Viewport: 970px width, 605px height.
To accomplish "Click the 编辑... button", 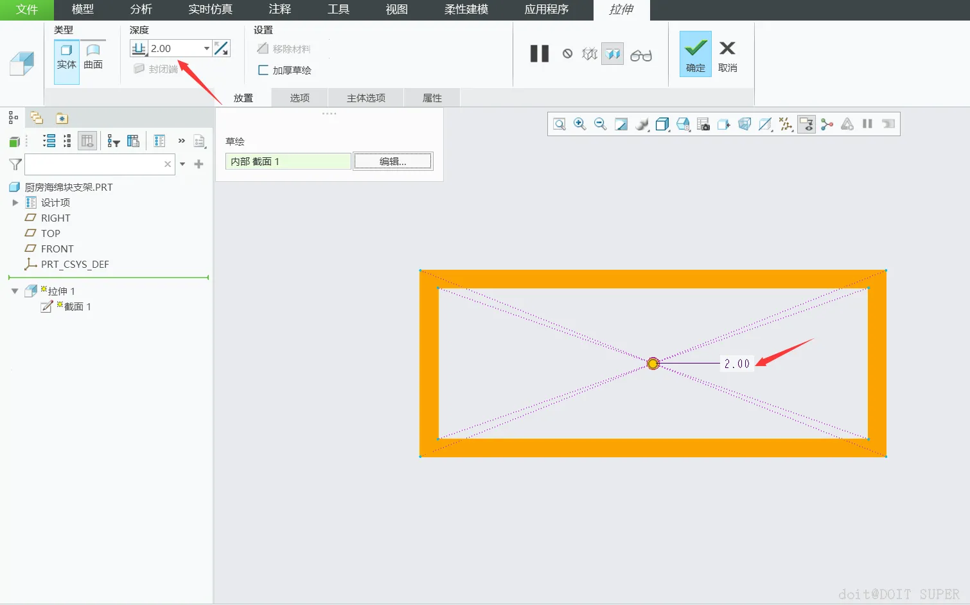I will 393,161.
